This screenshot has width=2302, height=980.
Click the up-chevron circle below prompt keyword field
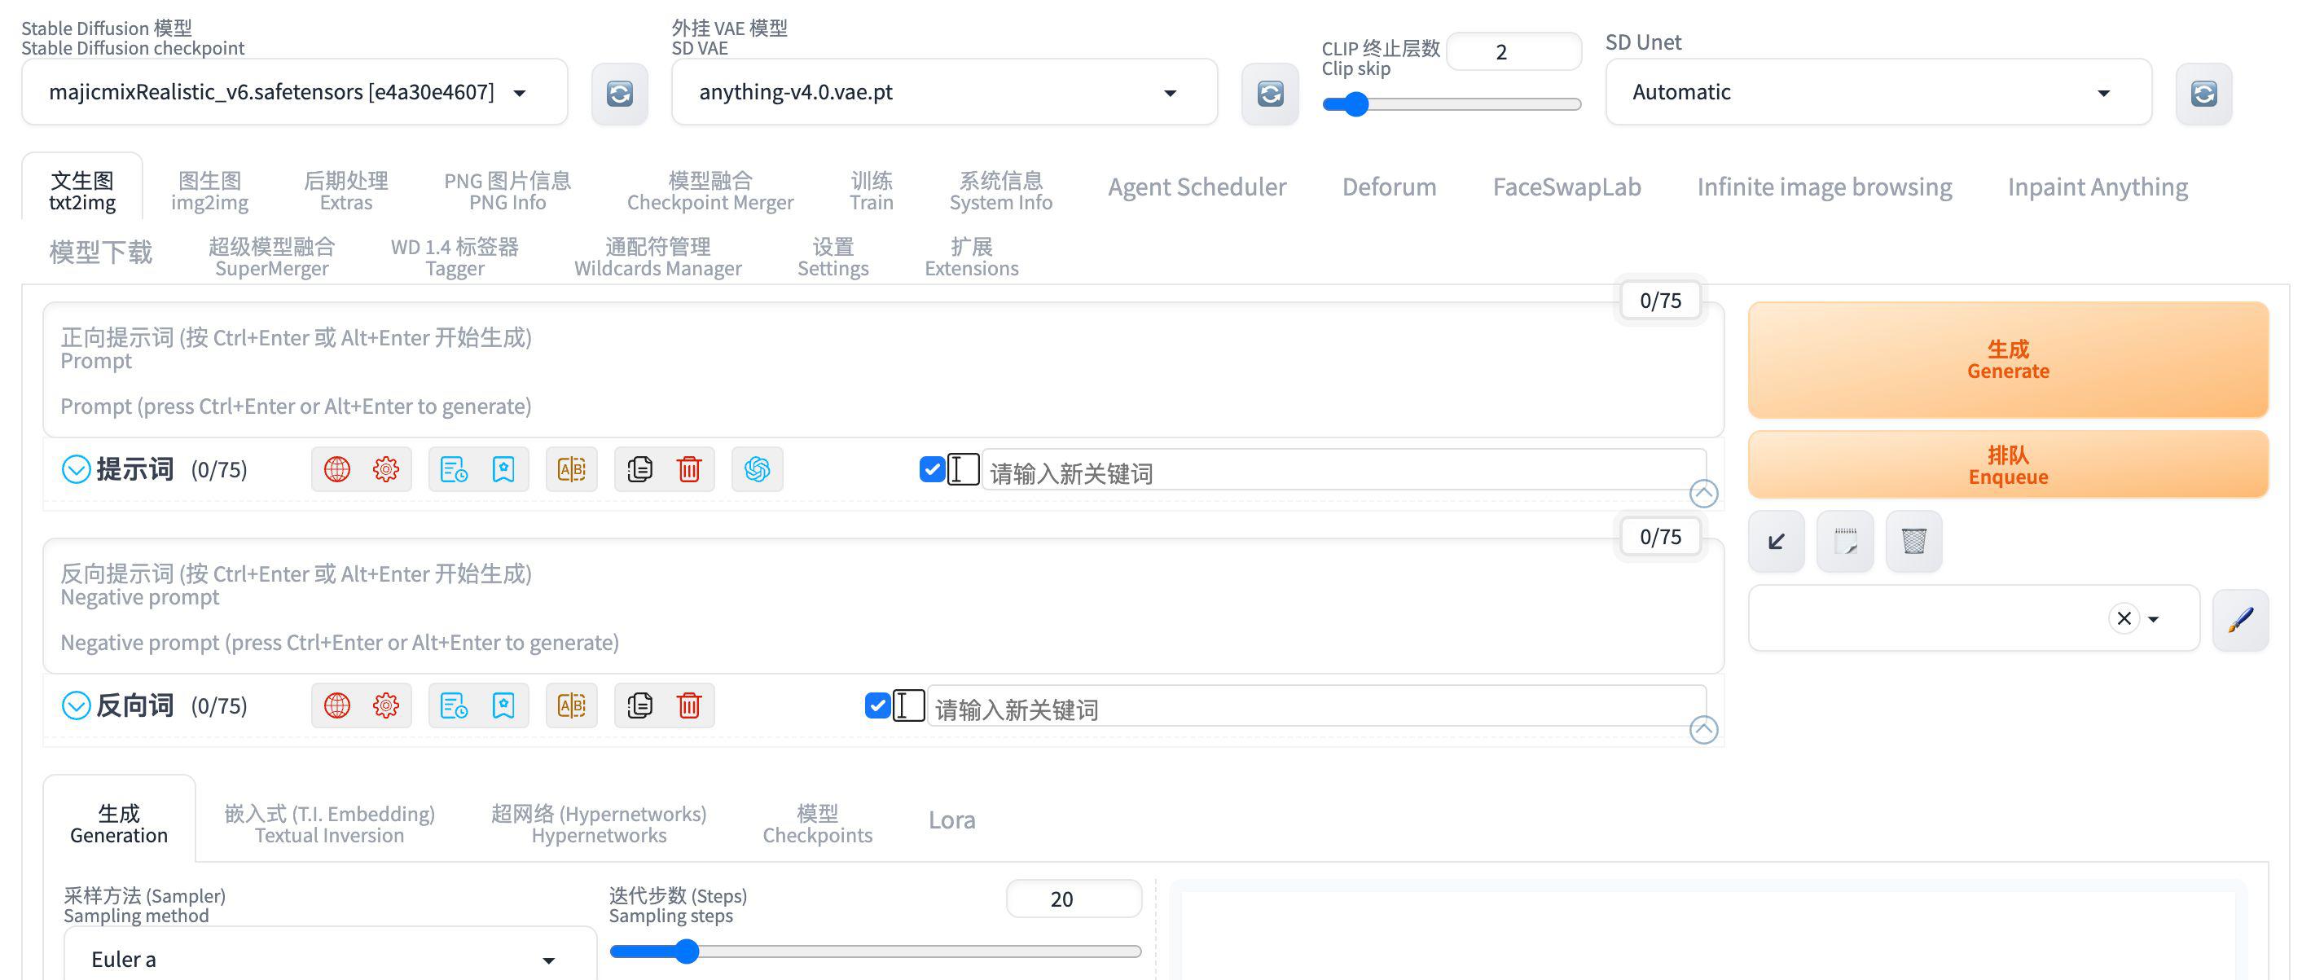pos(1703,493)
